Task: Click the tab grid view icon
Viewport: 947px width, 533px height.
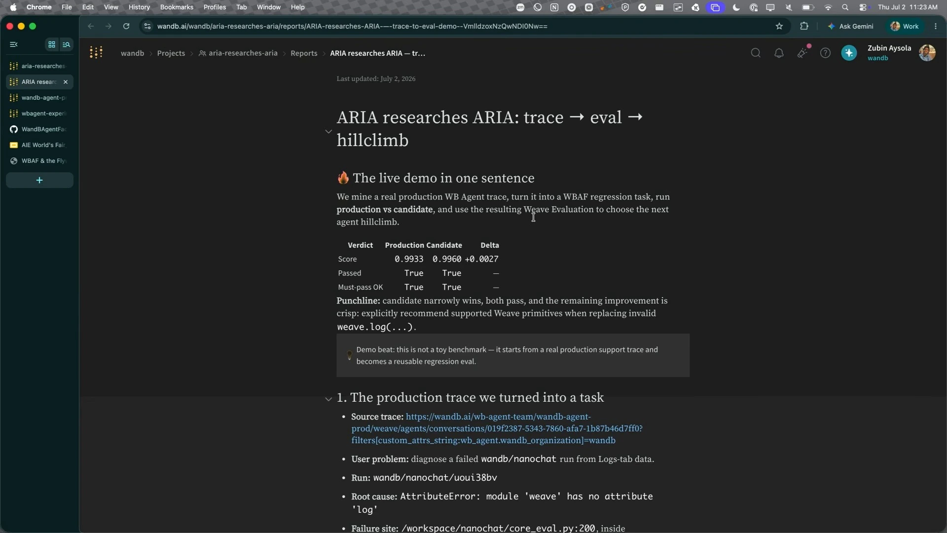Action: pos(51,44)
